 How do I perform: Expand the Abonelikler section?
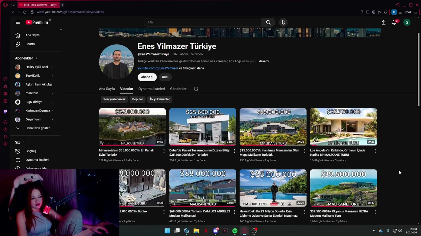click(26, 58)
